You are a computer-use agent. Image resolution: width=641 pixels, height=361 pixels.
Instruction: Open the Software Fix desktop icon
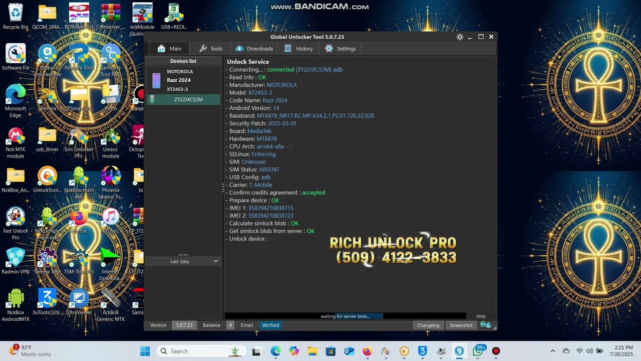(16, 57)
